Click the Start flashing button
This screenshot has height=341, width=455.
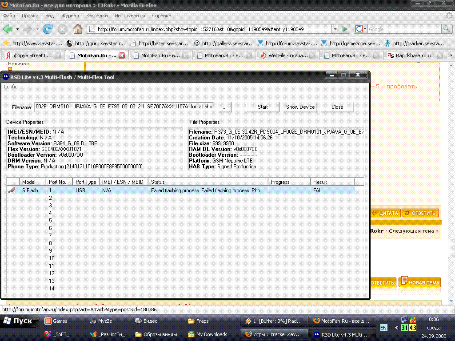(263, 107)
